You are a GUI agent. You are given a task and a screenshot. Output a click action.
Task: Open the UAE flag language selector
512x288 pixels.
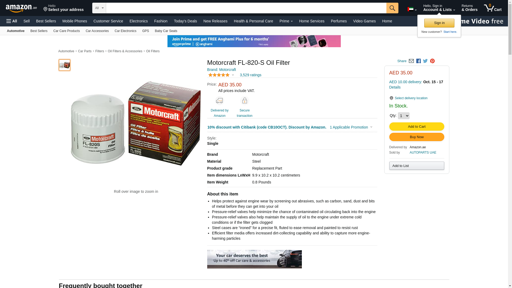click(x=412, y=10)
